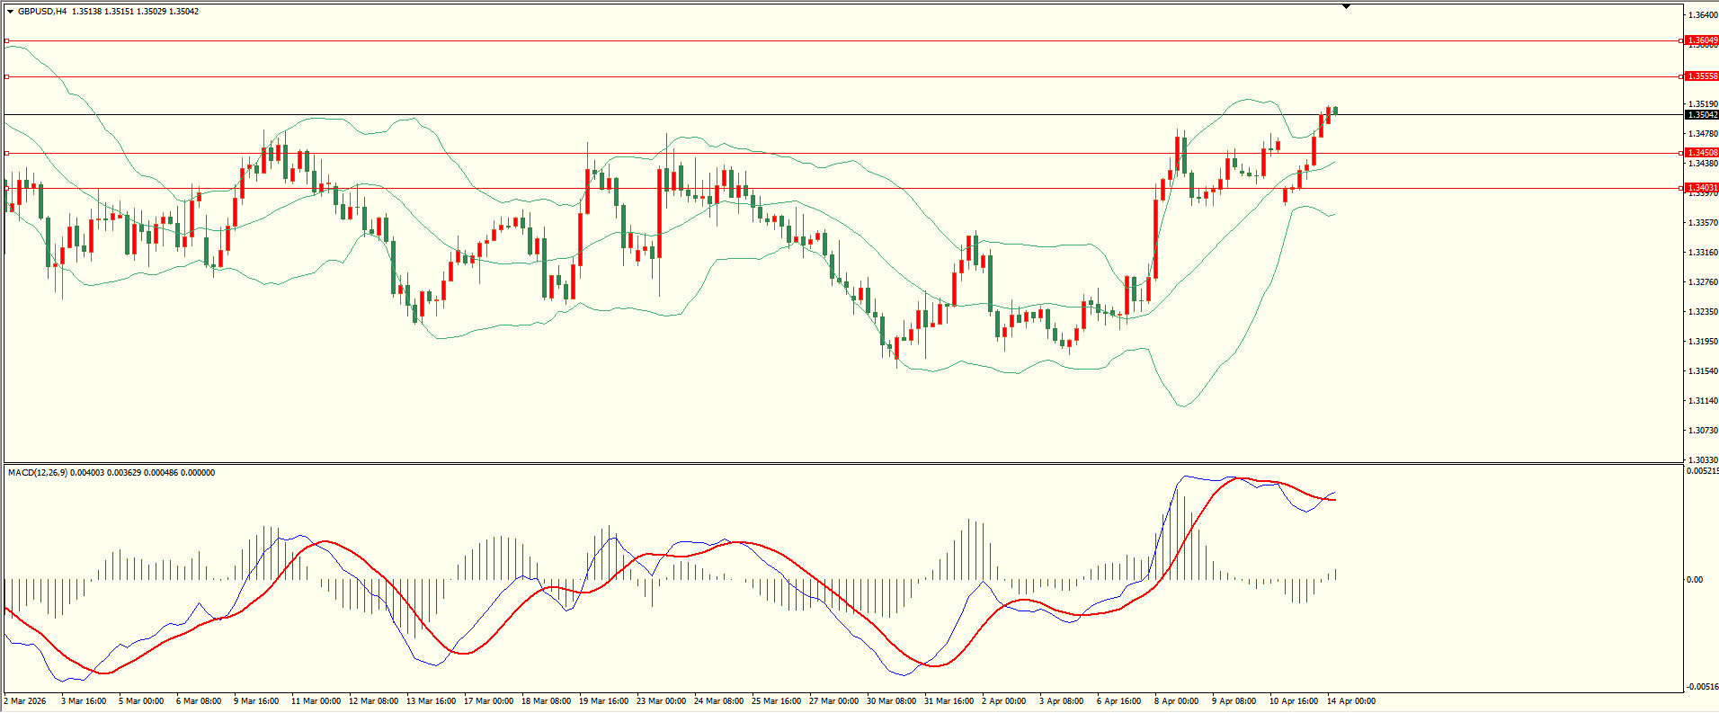The height and width of the screenshot is (713, 1719).
Task: Click left handle of the 1.34508 line
Action: (x=7, y=153)
